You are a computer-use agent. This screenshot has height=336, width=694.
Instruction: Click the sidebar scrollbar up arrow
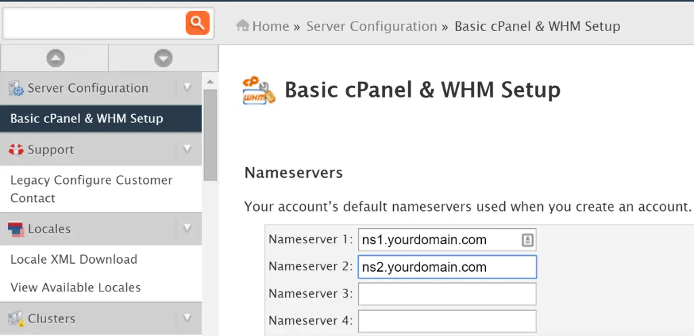(x=210, y=82)
